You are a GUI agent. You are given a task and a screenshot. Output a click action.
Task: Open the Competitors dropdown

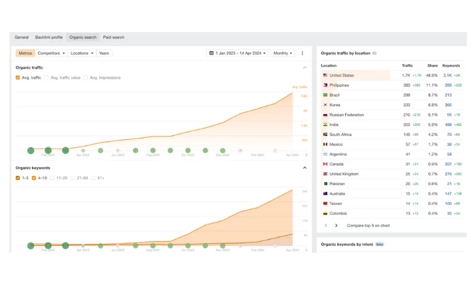[x=51, y=53]
